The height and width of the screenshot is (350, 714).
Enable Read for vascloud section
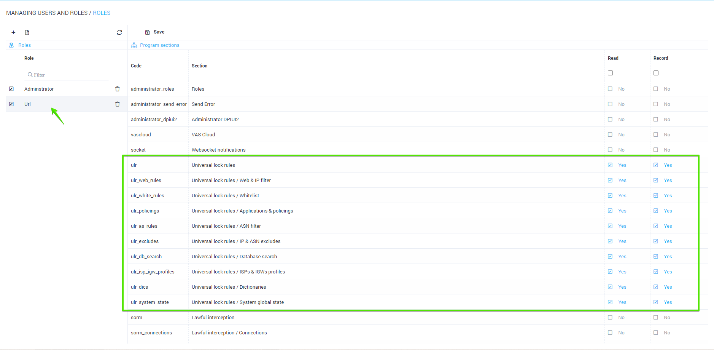(x=610, y=134)
